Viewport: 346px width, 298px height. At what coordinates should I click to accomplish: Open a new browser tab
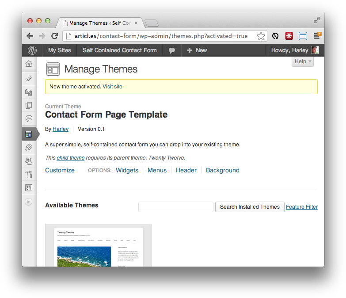152,23
